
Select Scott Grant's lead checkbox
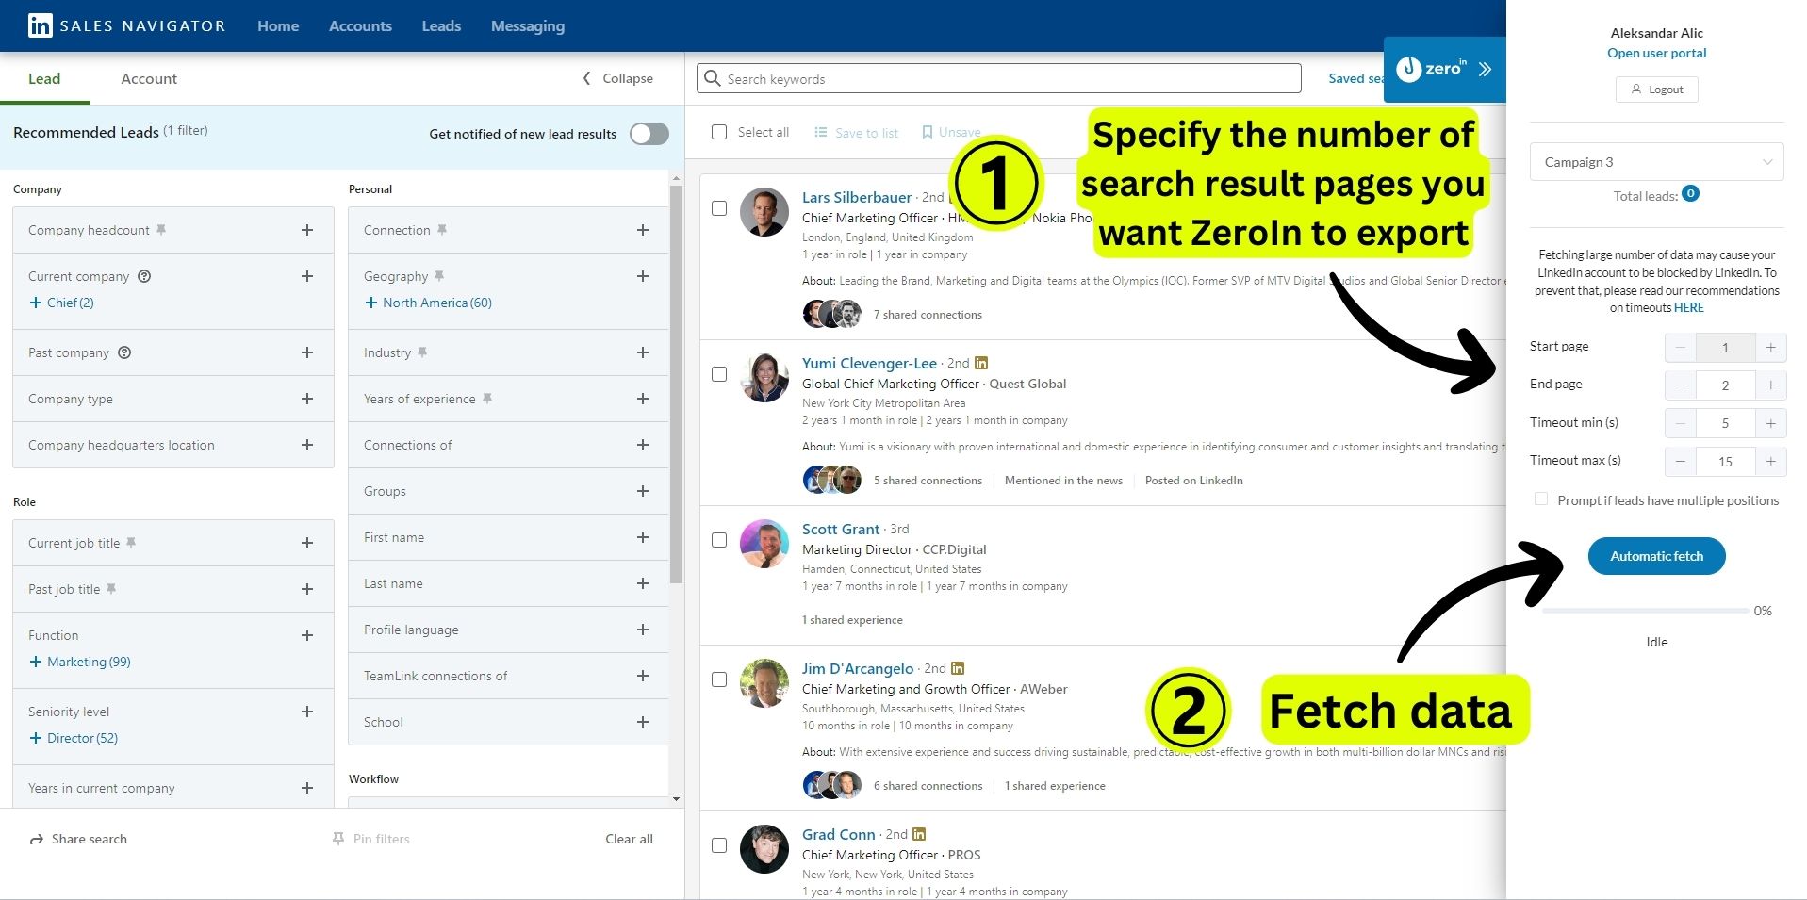(719, 540)
